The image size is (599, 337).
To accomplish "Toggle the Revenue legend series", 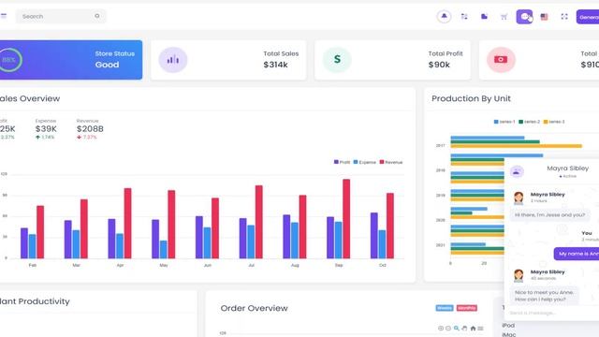I will point(391,162).
